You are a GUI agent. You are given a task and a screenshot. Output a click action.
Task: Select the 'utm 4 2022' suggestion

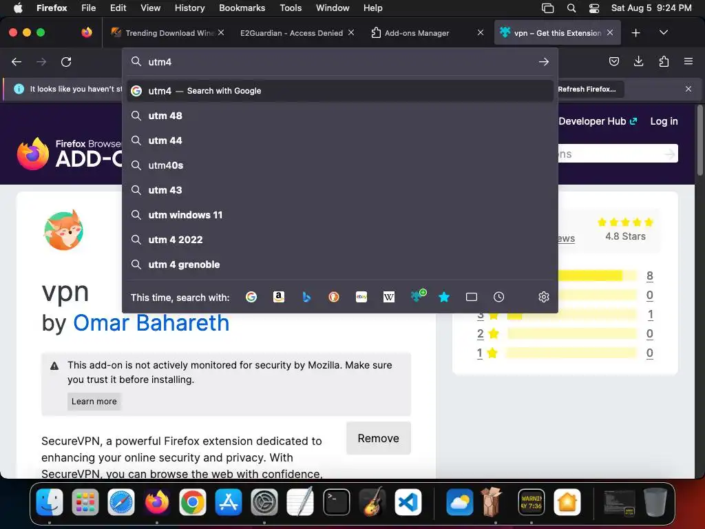(340, 239)
